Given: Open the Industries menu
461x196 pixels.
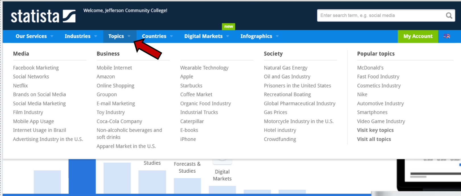Looking at the screenshot, I should pyautogui.click(x=77, y=36).
